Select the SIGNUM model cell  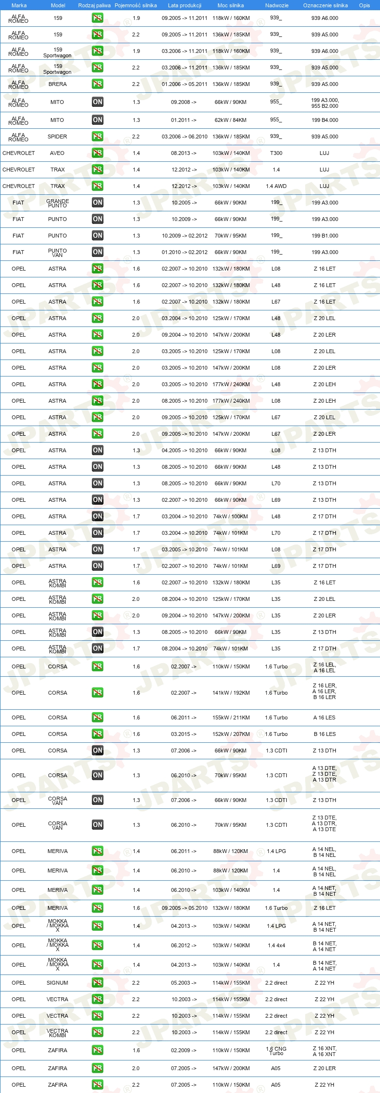[57, 983]
